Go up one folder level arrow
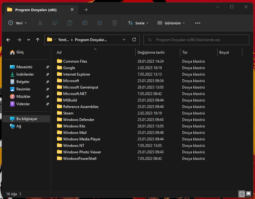 (37, 40)
